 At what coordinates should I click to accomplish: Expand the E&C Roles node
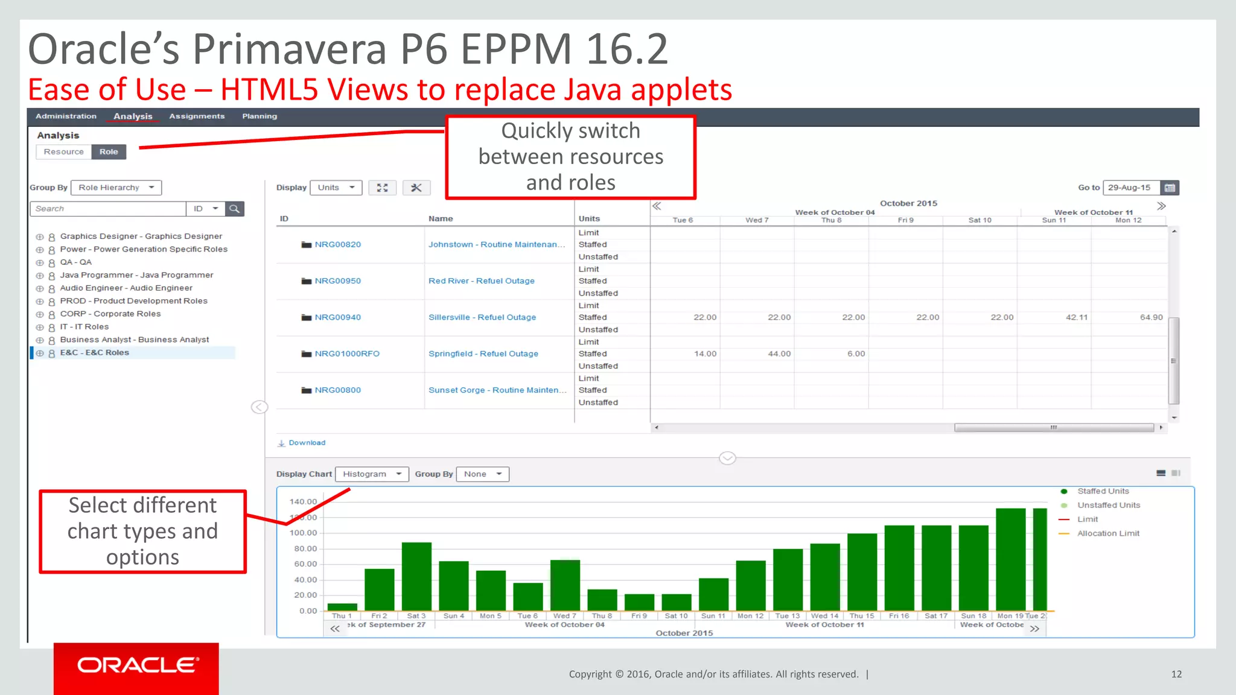click(40, 354)
